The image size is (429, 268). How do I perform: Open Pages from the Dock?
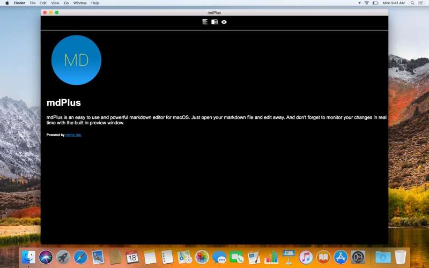tap(254, 257)
